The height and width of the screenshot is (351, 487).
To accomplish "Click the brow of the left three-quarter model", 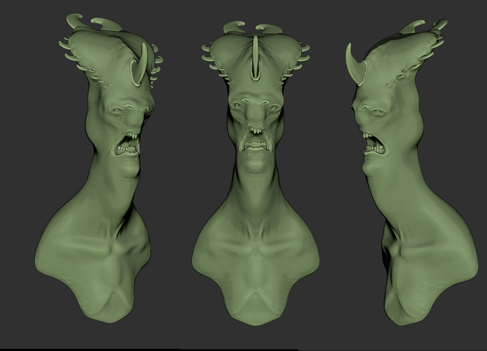I will tap(123, 101).
